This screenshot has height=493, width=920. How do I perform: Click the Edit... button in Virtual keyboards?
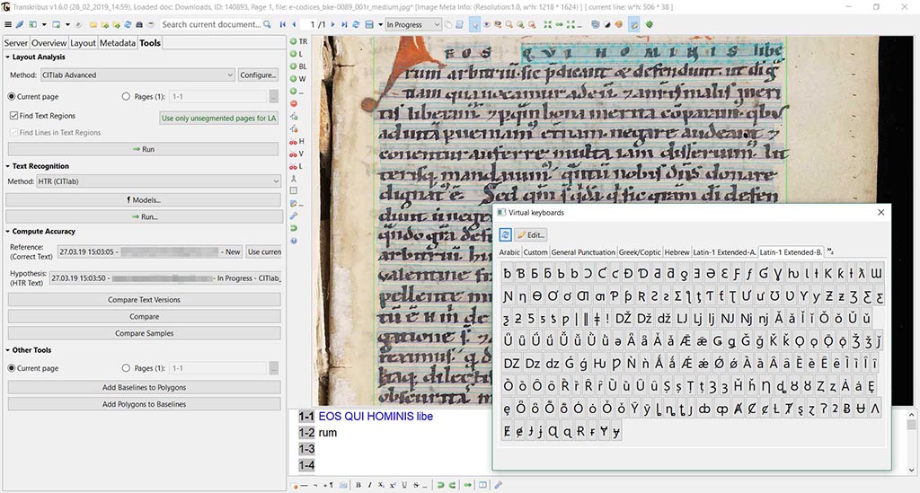pyautogui.click(x=531, y=234)
